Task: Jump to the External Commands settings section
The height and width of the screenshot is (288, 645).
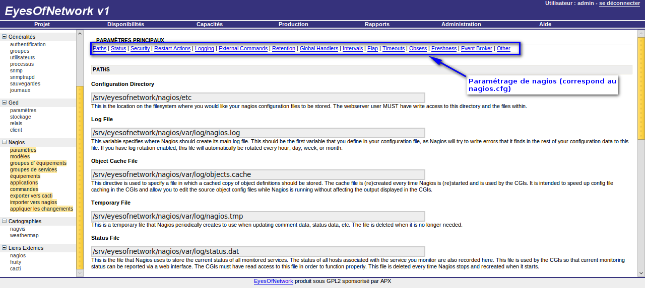Action: 243,49
